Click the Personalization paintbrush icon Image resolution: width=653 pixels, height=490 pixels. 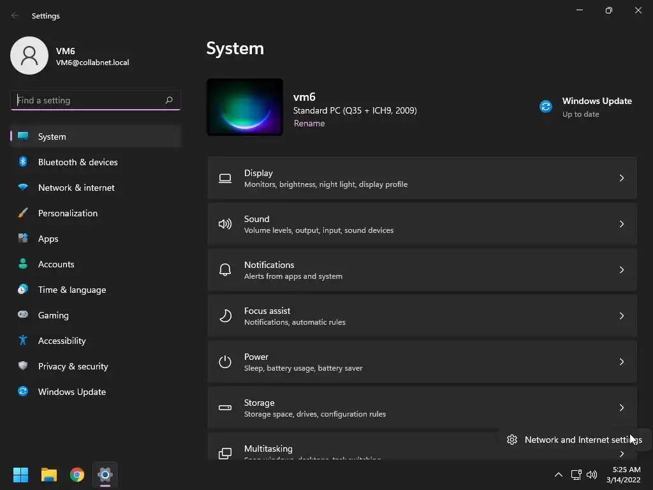(23, 213)
